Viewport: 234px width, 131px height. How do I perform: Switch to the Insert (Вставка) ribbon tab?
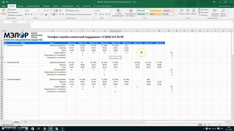click(20, 6)
